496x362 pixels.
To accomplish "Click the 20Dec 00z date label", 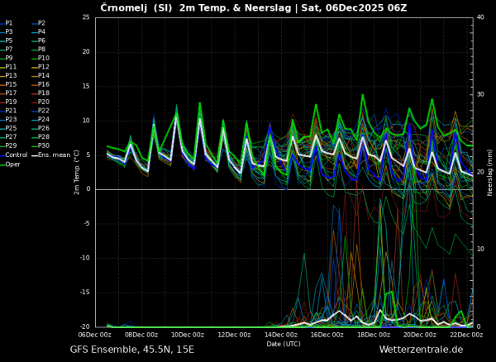I will [420, 335].
